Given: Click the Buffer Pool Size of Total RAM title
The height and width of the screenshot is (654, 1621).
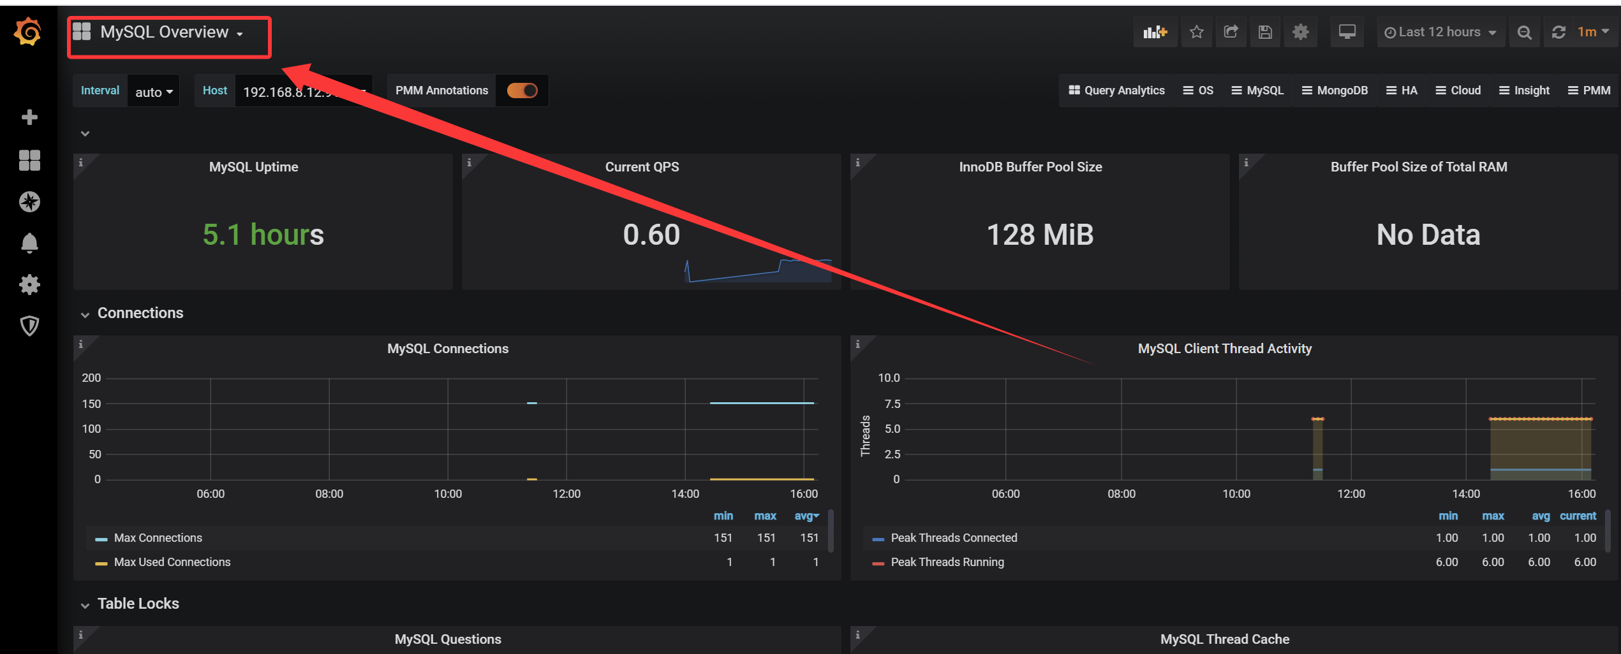Looking at the screenshot, I should (x=1419, y=167).
